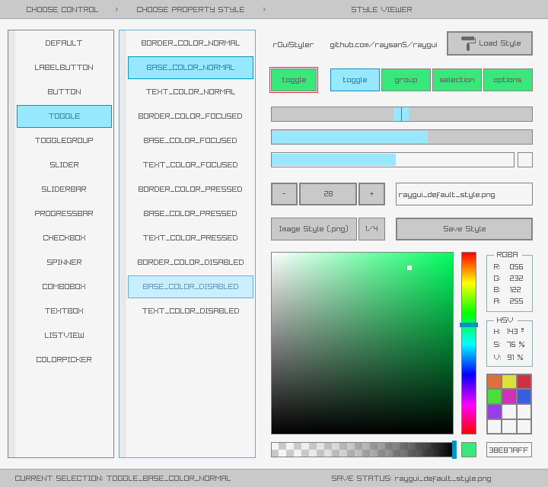
Task: Select SLIDER in the control list
Action: pos(64,165)
